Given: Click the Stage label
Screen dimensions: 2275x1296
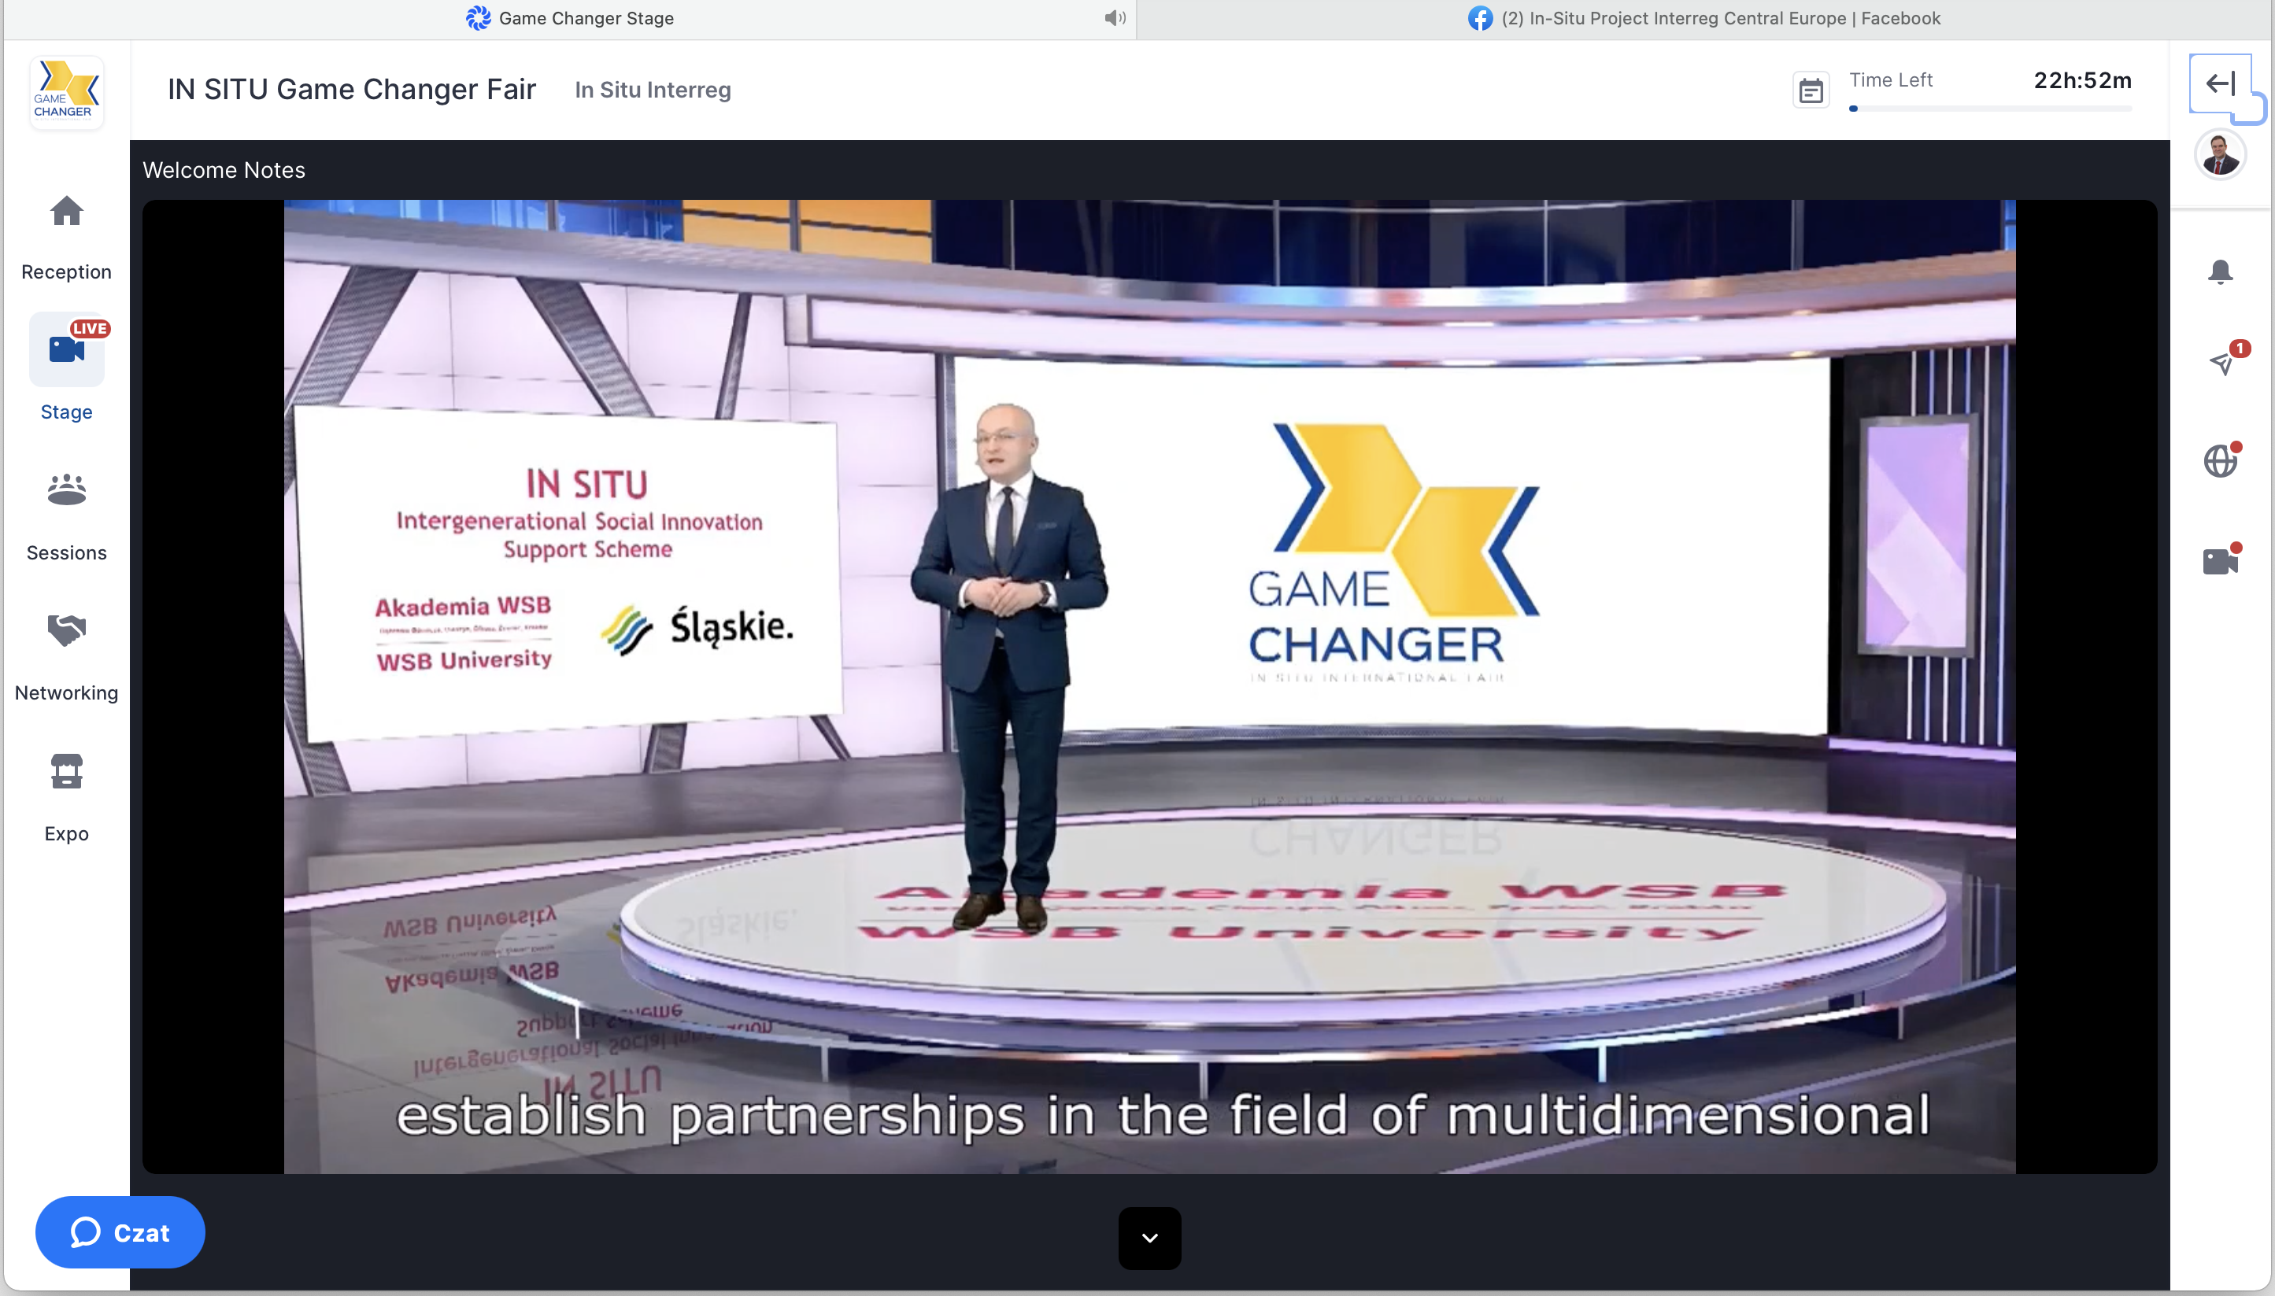Looking at the screenshot, I should pyautogui.click(x=67, y=412).
